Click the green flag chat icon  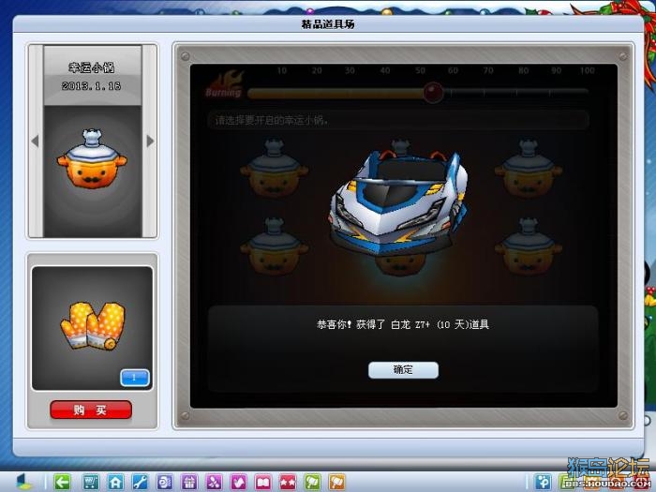coord(312,483)
